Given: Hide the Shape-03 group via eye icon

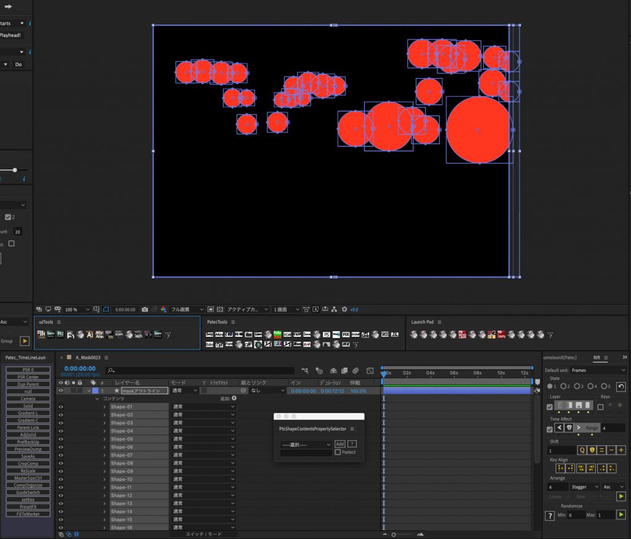Looking at the screenshot, I should click(61, 423).
